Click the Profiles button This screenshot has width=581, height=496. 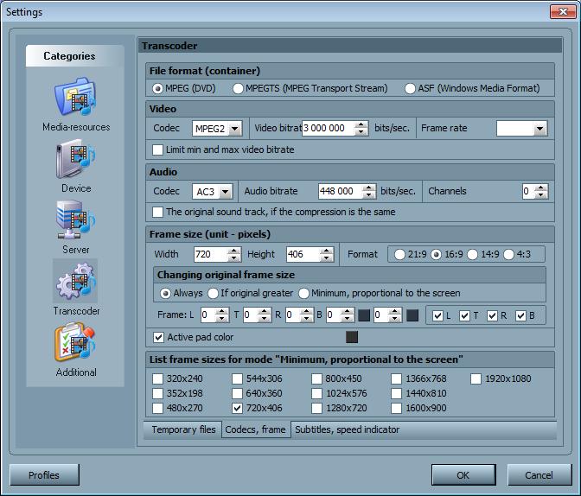(x=44, y=475)
